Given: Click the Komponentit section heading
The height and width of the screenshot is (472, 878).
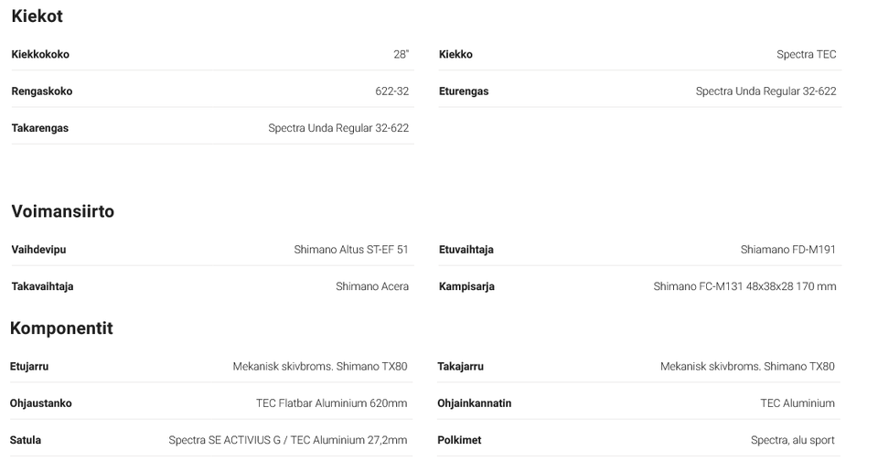Looking at the screenshot, I should pyautogui.click(x=61, y=328).
